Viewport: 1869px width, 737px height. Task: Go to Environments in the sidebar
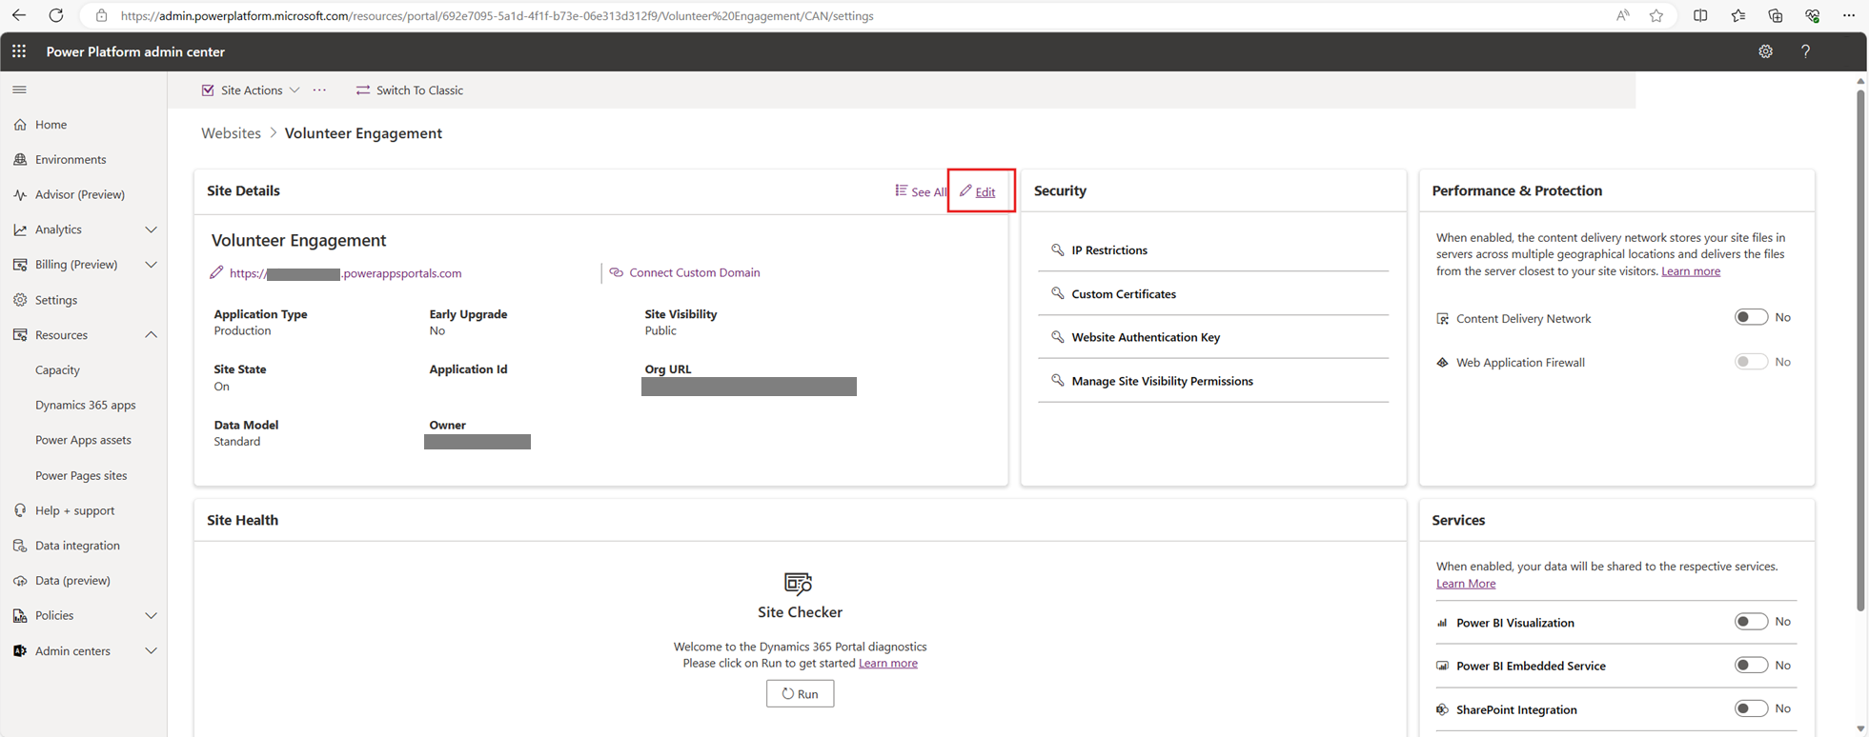71,159
